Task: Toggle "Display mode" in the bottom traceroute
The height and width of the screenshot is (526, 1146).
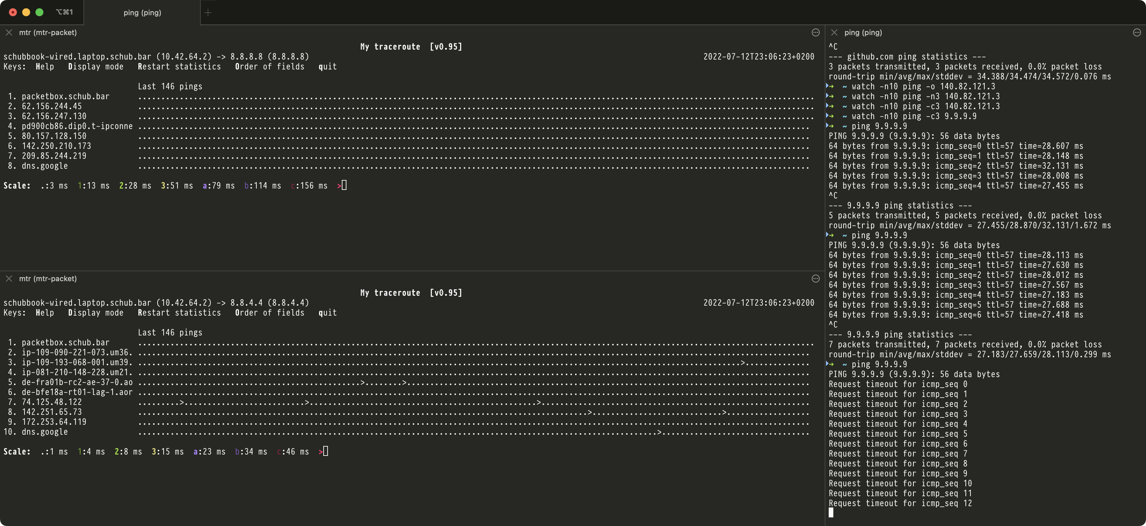Action: click(96, 313)
